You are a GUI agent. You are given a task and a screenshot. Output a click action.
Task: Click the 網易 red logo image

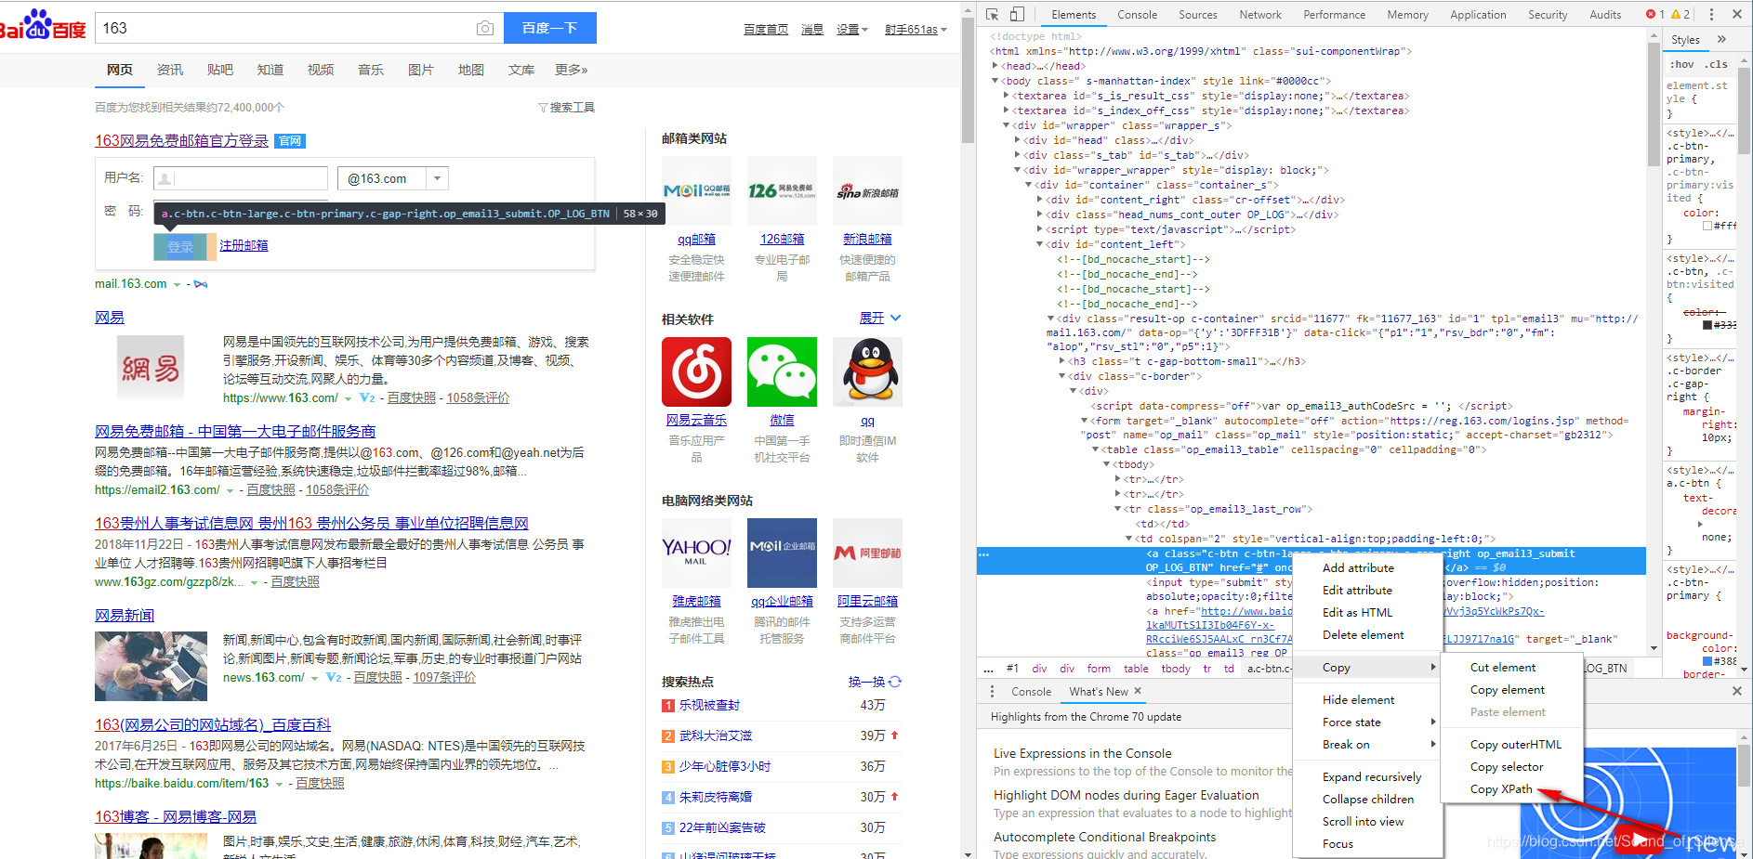(151, 369)
